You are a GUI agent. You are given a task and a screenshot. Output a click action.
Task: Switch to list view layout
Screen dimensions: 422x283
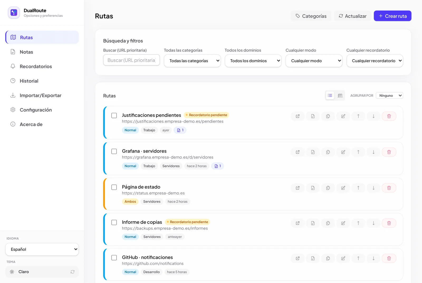click(330, 96)
